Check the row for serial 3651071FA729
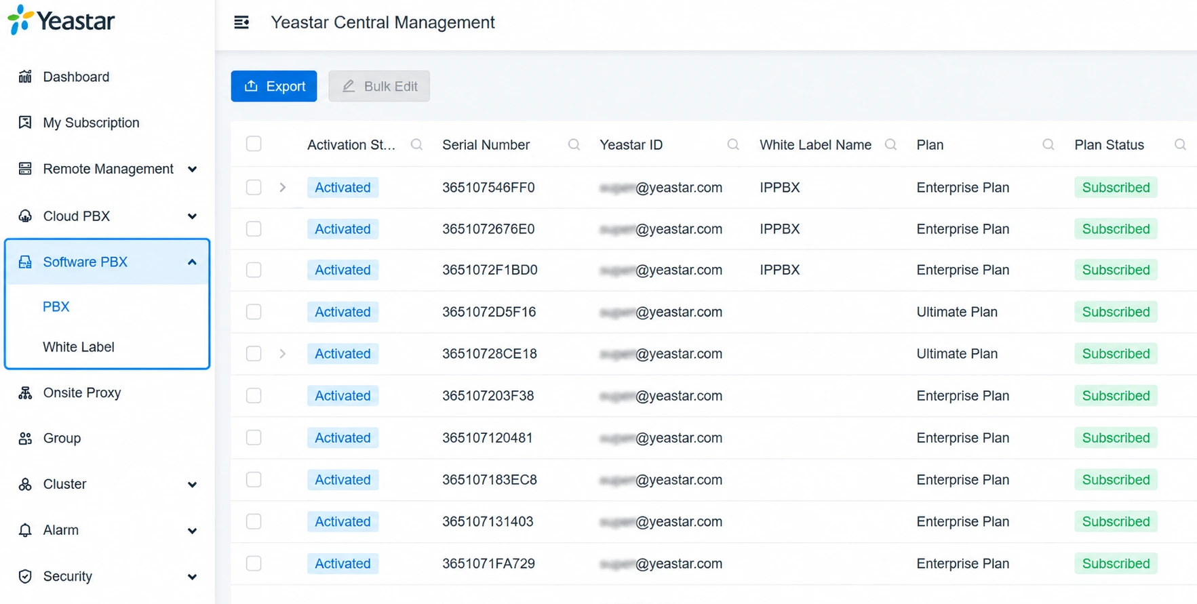Screen dimensions: 1197x604 [254, 563]
